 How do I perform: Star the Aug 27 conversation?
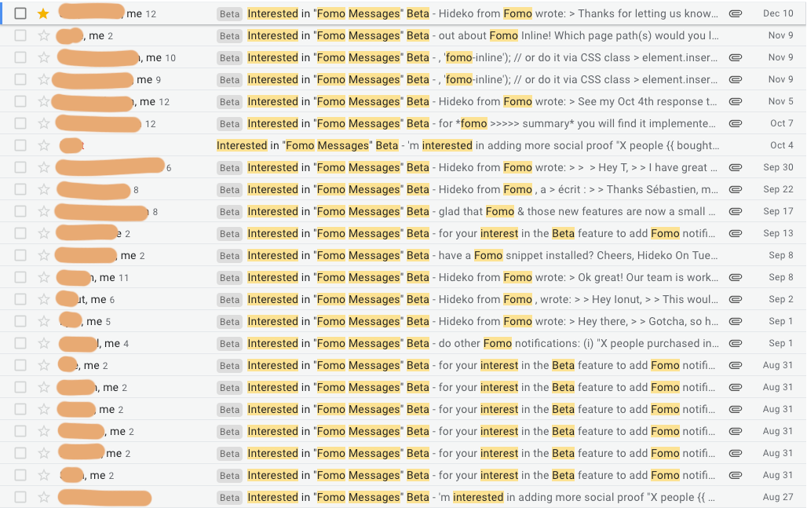pos(43,497)
